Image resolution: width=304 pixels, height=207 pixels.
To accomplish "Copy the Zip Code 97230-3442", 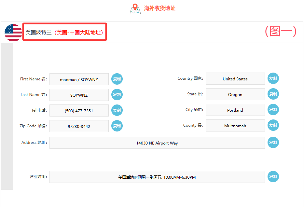I will 117,126.
